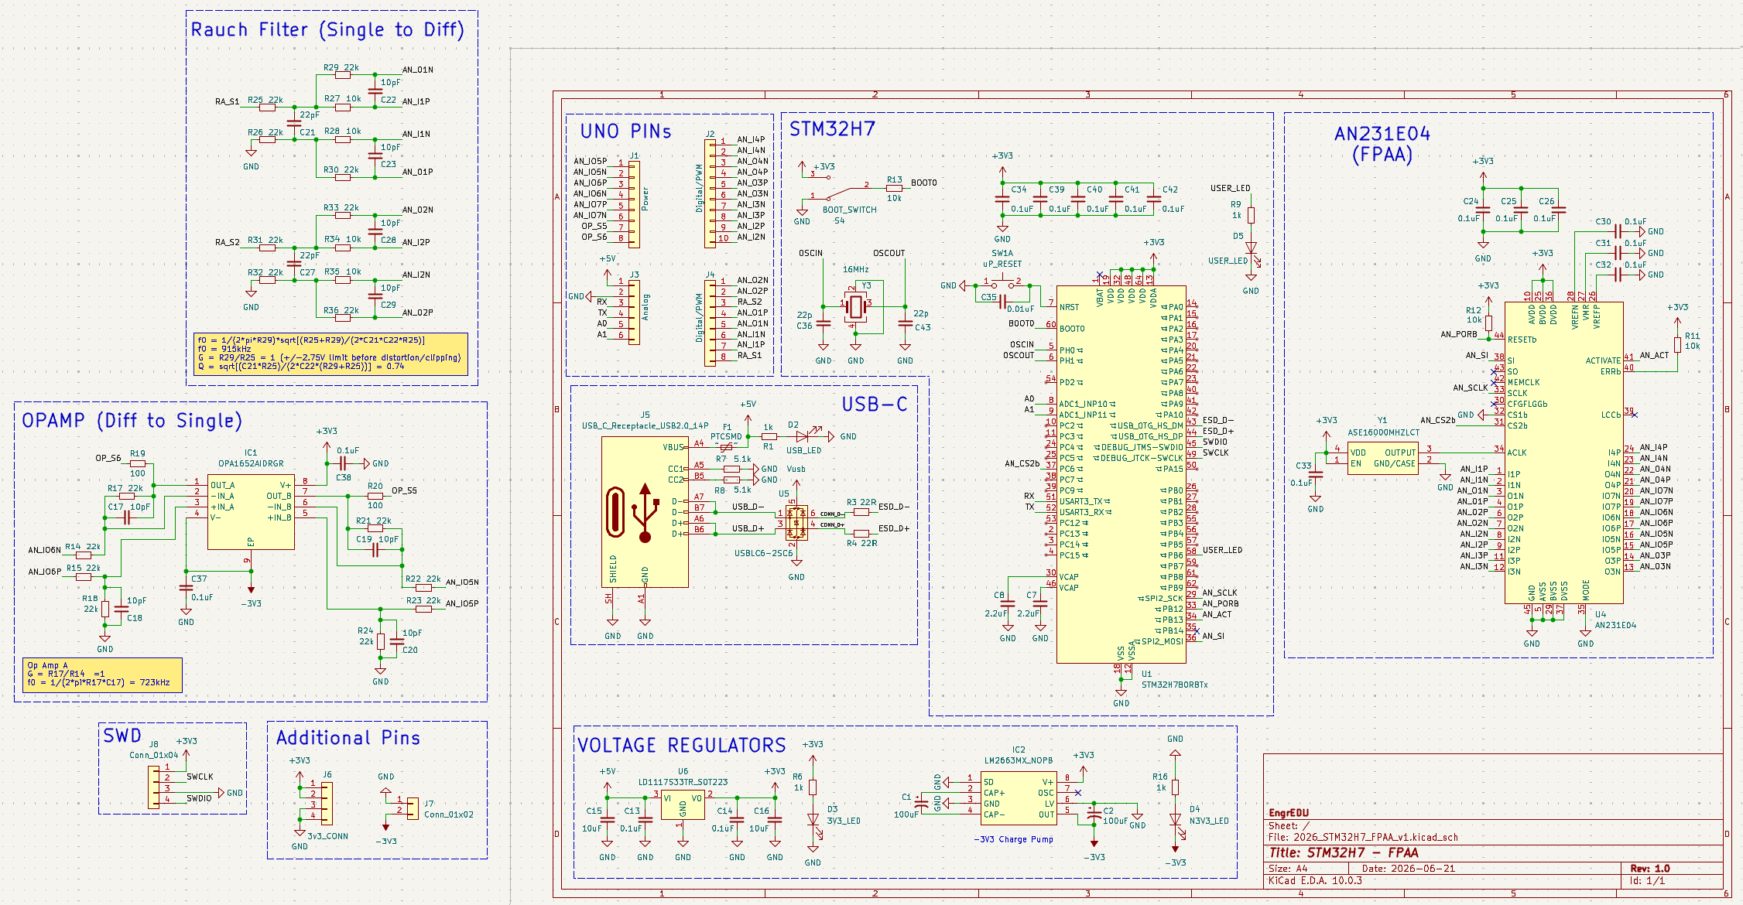Click the 'KiCad E.D.A. 10.0.3' text

point(1315,881)
